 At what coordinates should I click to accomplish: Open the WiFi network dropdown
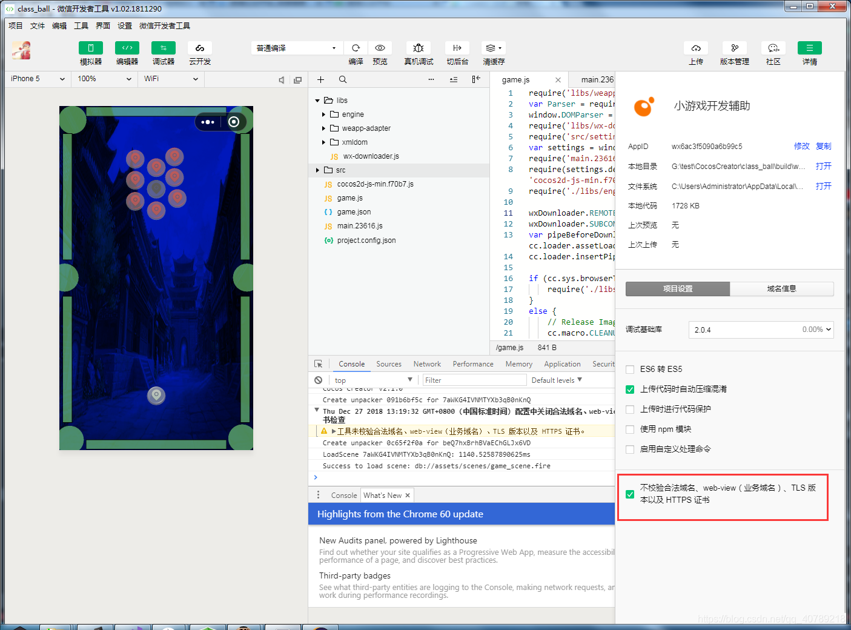pos(171,79)
